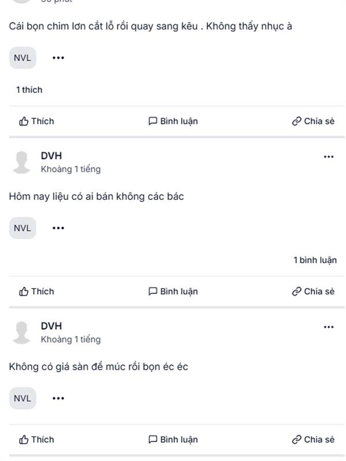Click the comment bubble icon on 'giá sàn' post
Screen dimensions: 346x461
(153, 440)
